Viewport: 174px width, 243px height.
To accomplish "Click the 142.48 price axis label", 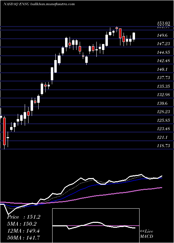I will [x=163, y=61].
